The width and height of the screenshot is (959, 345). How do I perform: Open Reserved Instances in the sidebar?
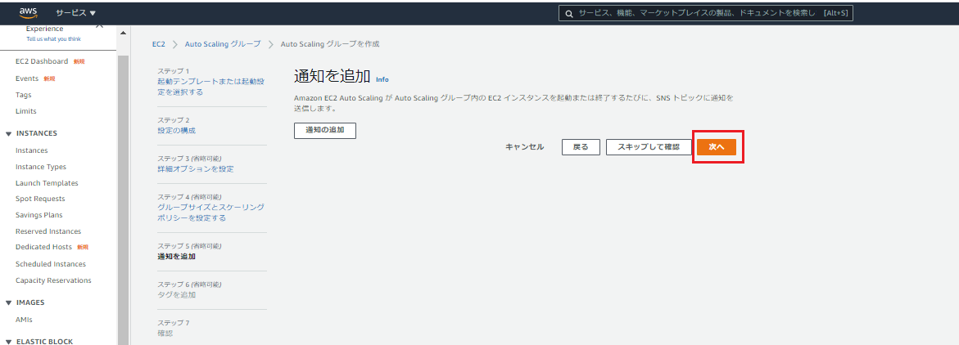48,231
